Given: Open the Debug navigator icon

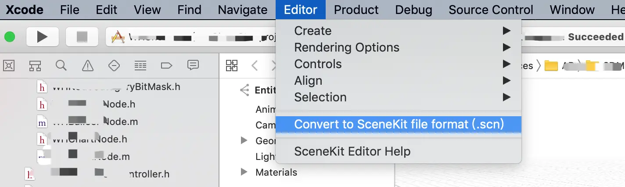Looking at the screenshot, I should [x=140, y=66].
